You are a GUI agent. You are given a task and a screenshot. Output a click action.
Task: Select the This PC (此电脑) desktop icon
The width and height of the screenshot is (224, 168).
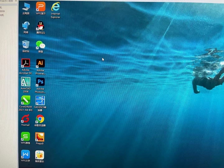[x=26, y=7]
